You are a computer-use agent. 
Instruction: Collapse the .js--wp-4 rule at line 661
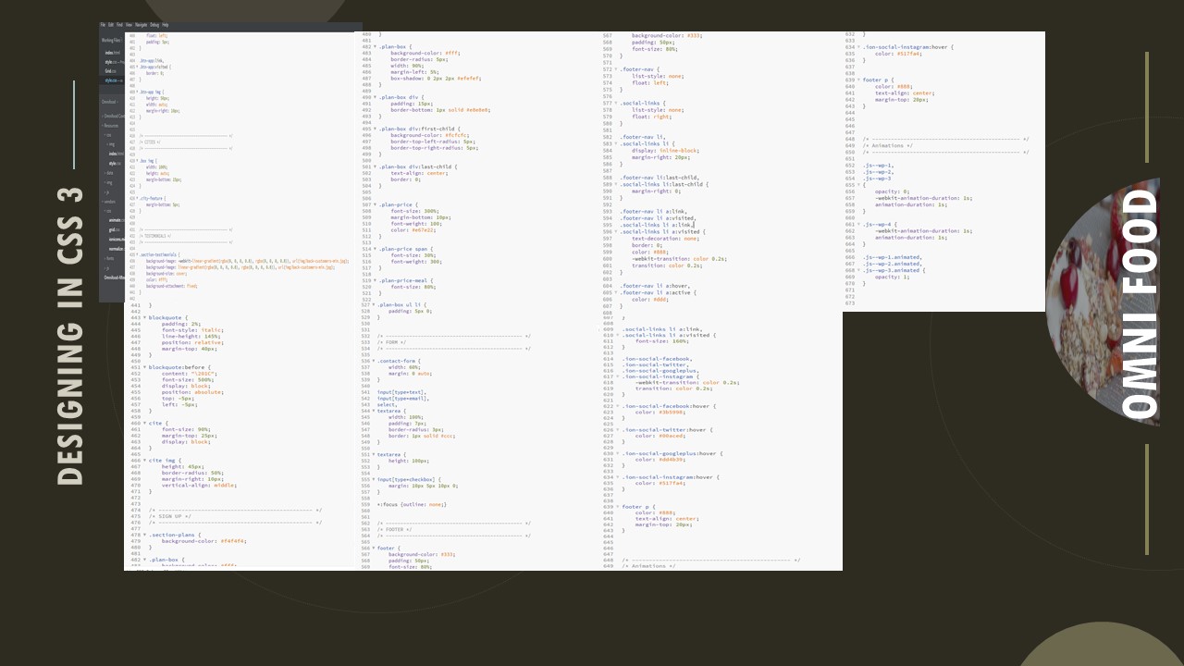tap(858, 224)
